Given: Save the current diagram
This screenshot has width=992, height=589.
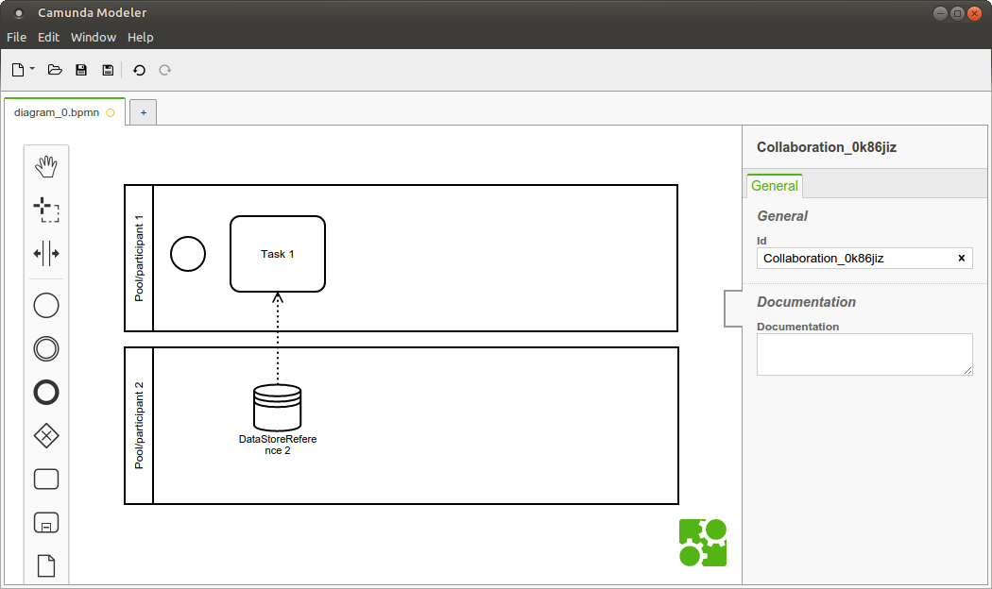Looking at the screenshot, I should pos(81,70).
